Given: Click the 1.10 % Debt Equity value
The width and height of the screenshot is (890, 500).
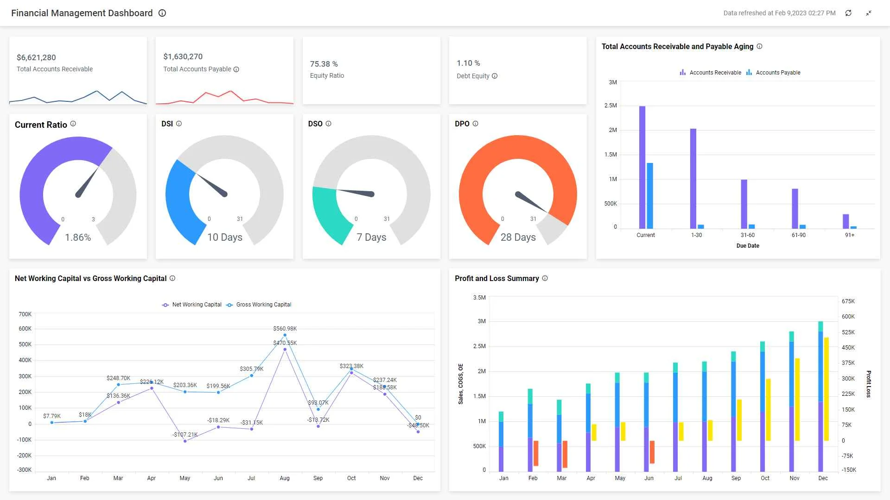Looking at the screenshot, I should click(469, 63).
